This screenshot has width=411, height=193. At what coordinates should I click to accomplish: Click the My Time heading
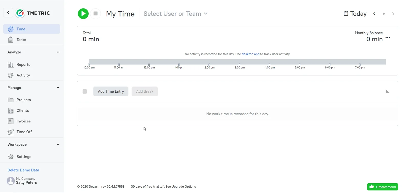(x=120, y=14)
